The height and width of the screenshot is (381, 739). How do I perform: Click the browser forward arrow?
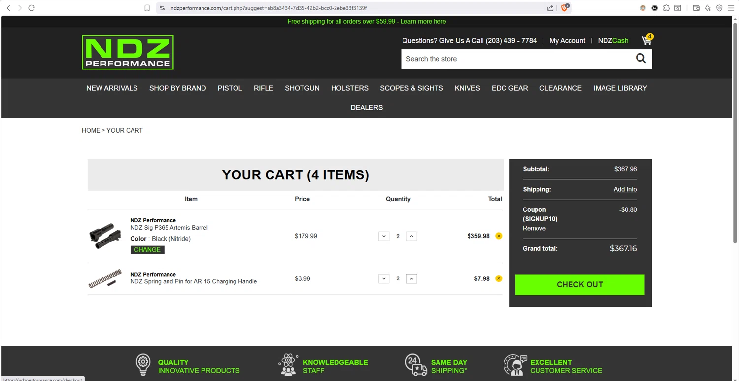coord(20,8)
